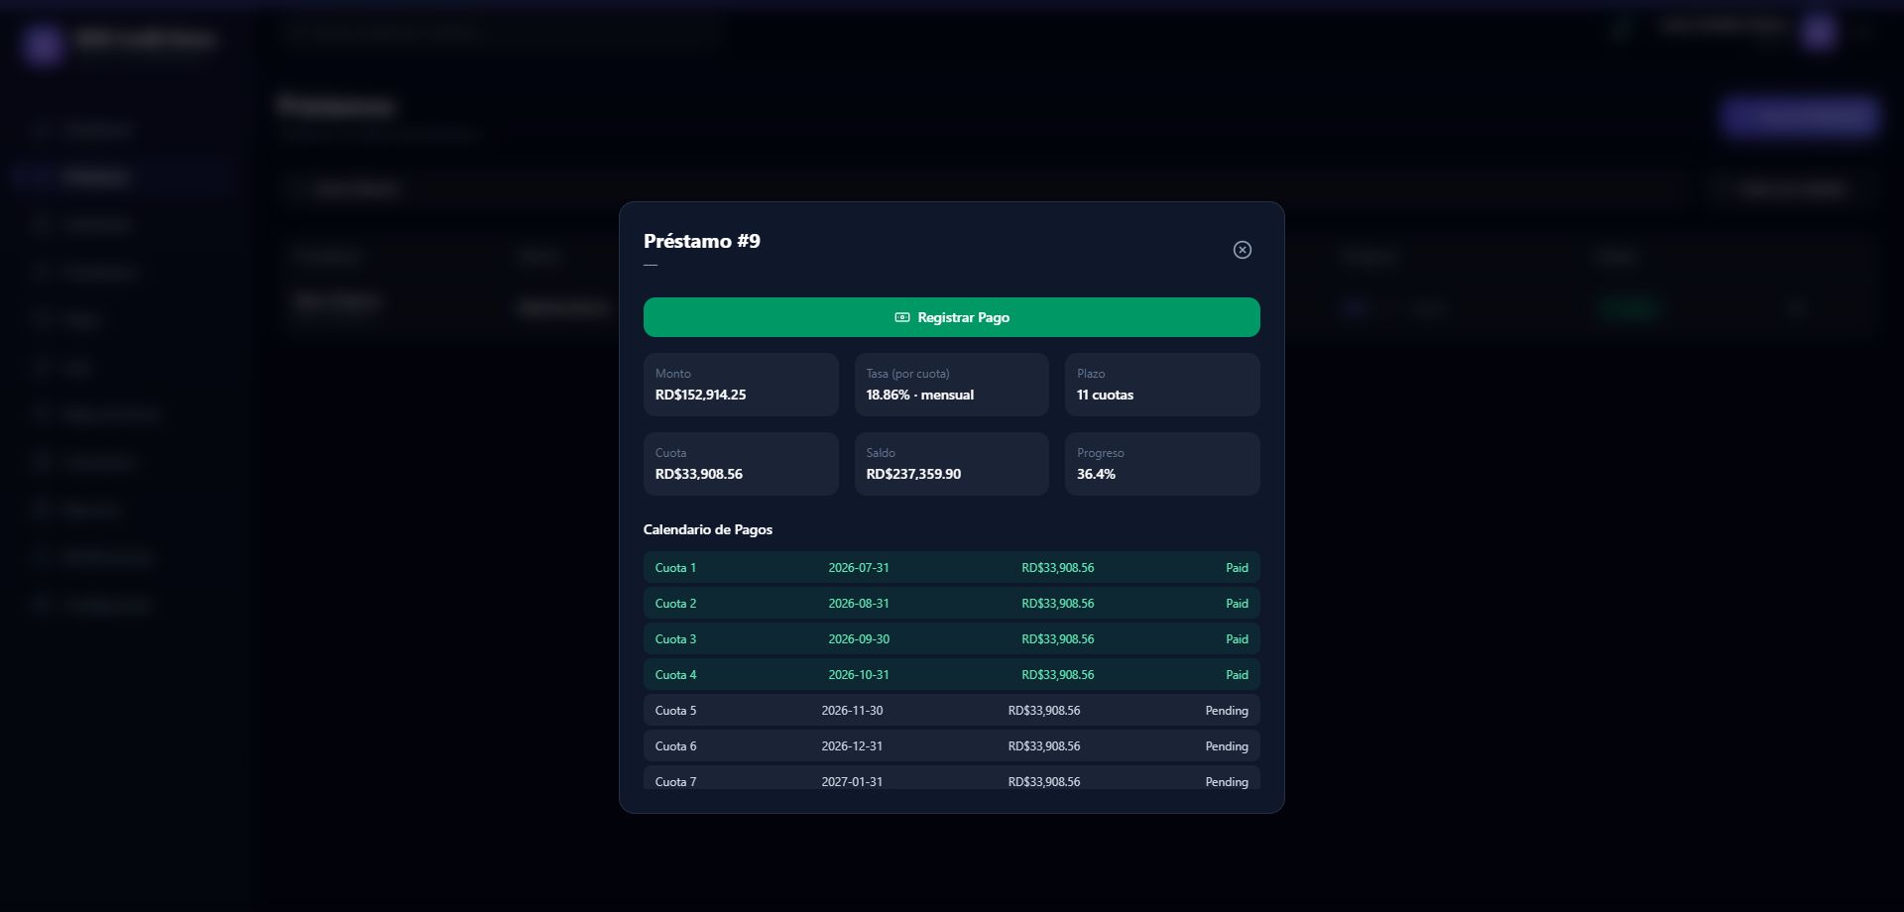The image size is (1904, 912).
Task: Click Paid status of Cuota 4
Action: [1237, 675]
